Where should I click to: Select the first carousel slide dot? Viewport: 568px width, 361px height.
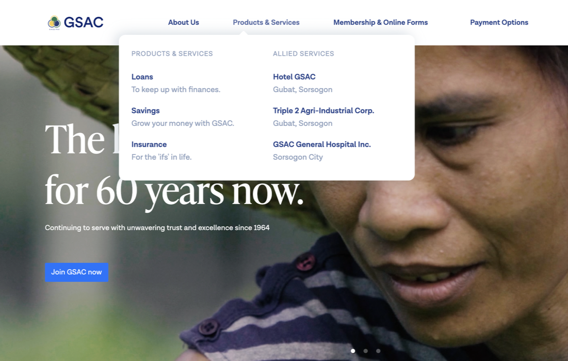click(353, 351)
